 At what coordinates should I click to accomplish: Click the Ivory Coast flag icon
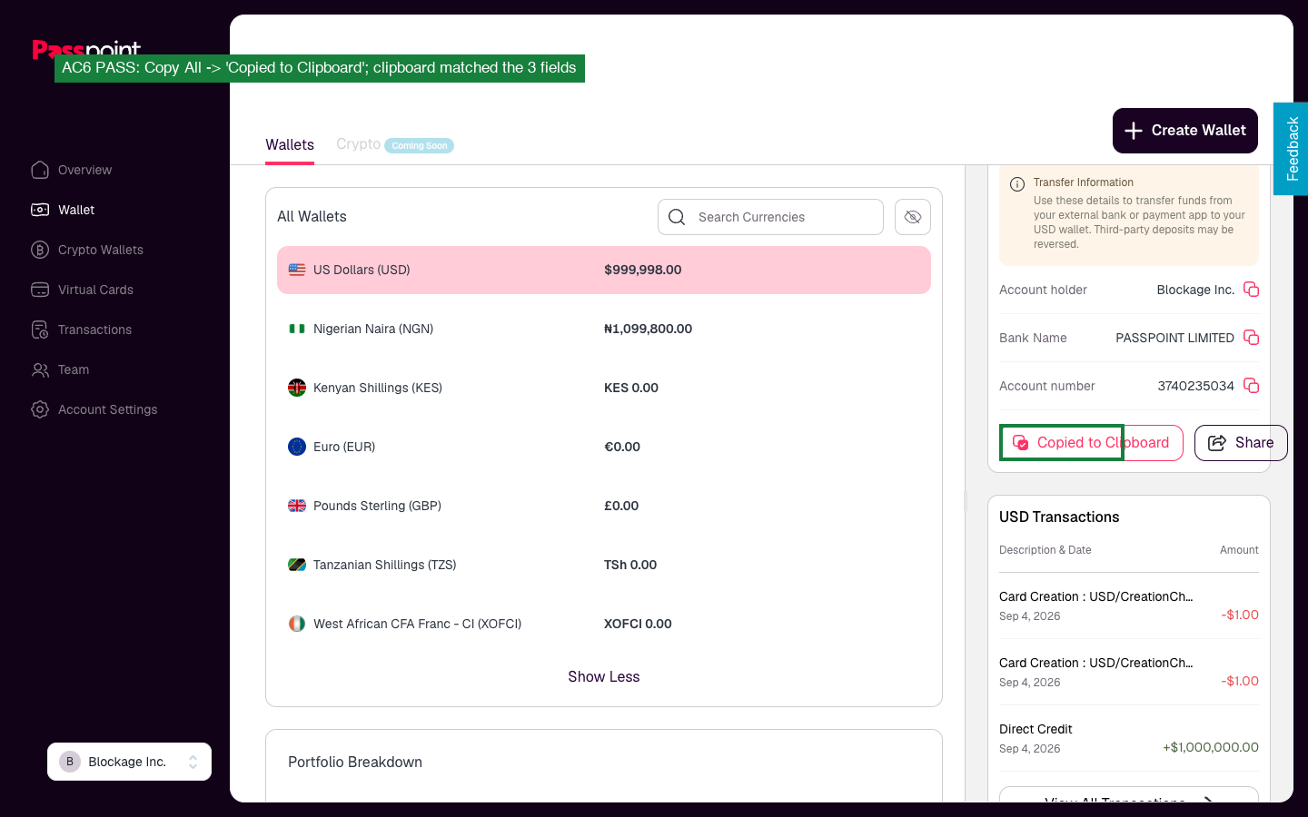[x=297, y=624]
